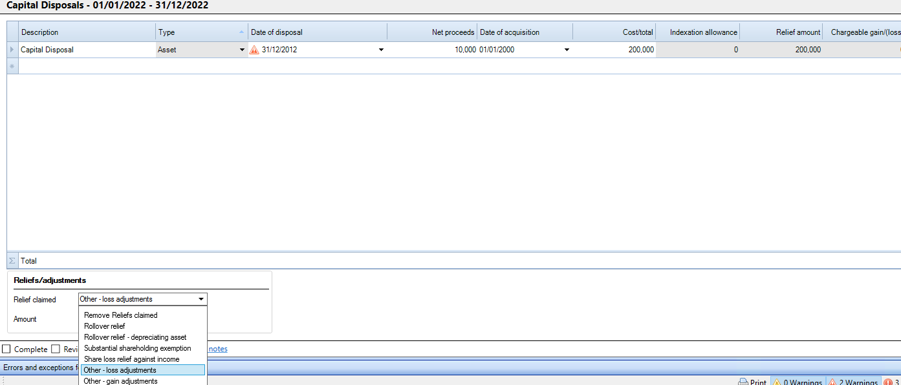Tick the Complete checkbox
Viewport: 901px width, 385px height.
(6, 349)
